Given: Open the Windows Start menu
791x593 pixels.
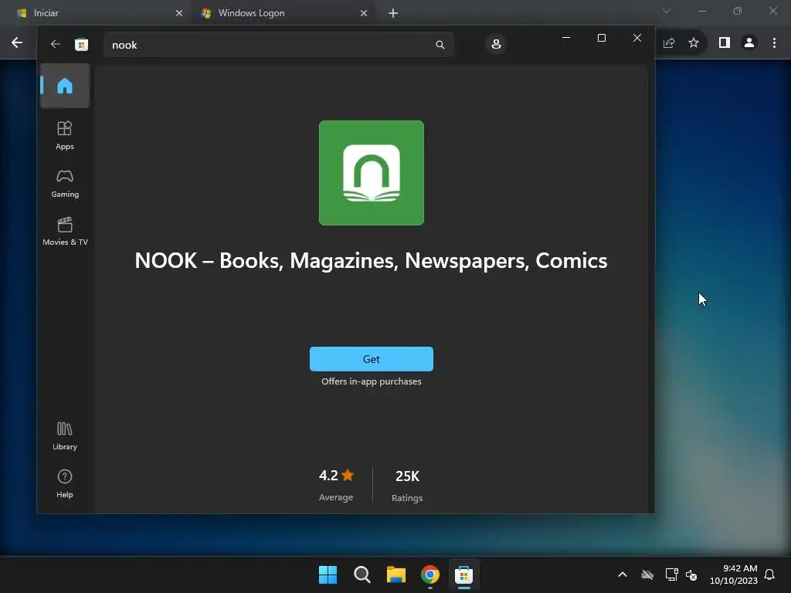Looking at the screenshot, I should (x=328, y=574).
